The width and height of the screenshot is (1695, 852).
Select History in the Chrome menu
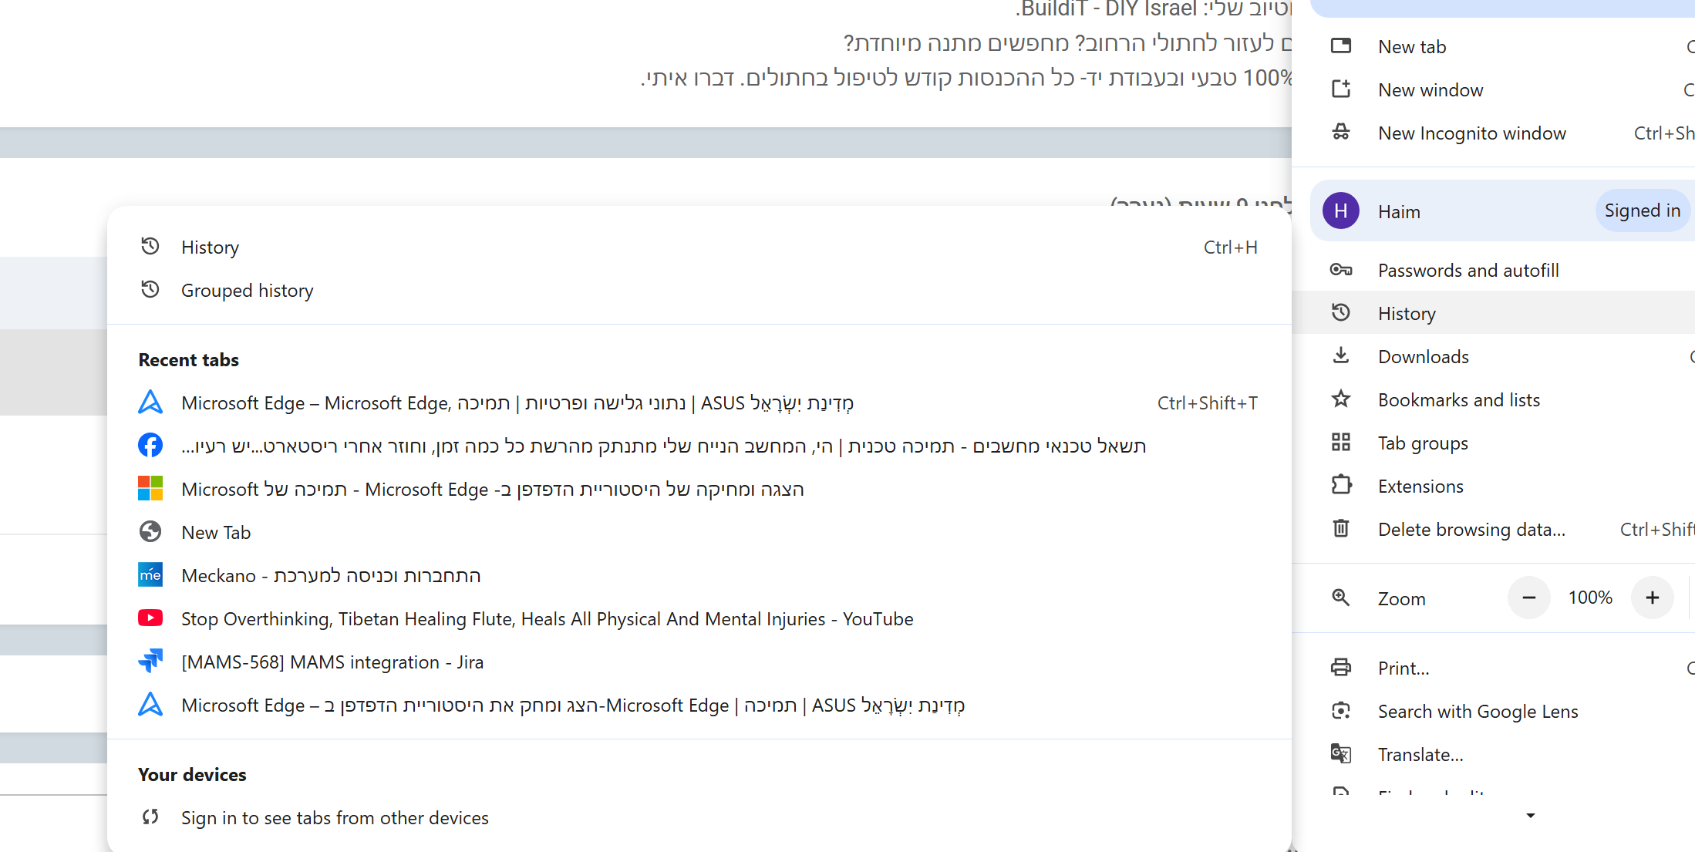1494,314
